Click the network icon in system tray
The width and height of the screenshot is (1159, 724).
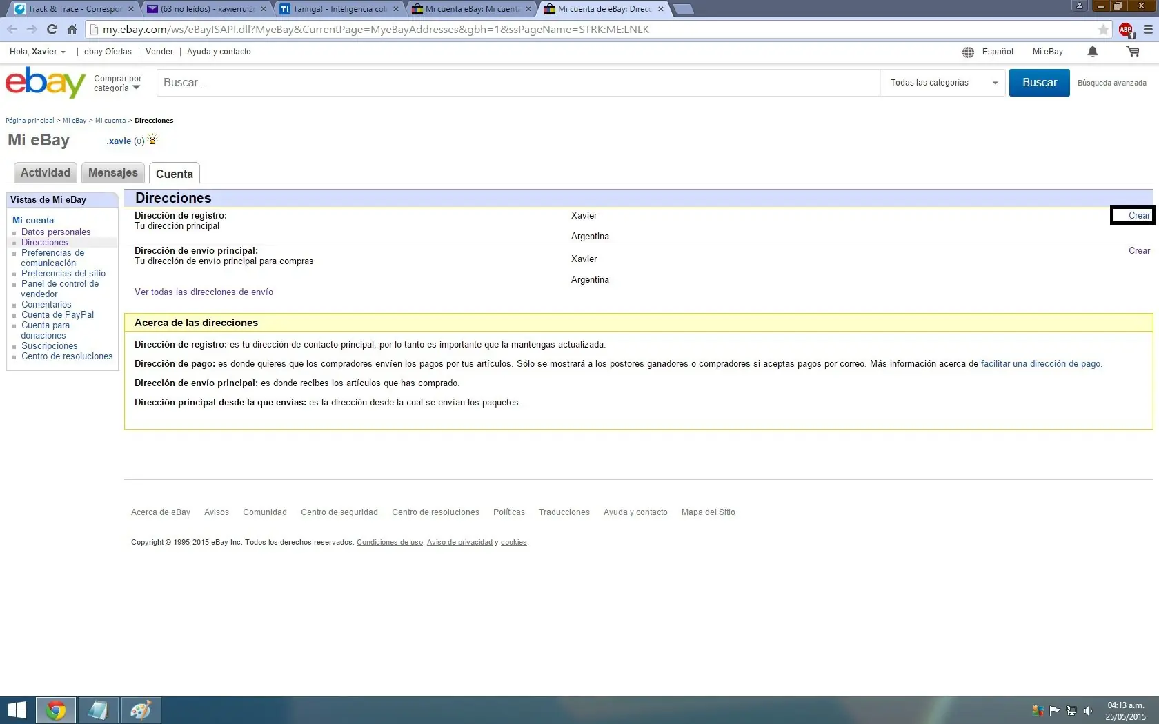[x=1071, y=710]
